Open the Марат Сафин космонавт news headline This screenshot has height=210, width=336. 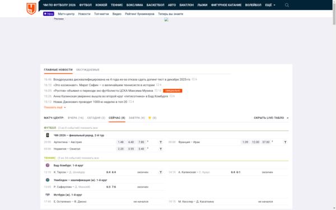pyautogui.click(x=104, y=85)
